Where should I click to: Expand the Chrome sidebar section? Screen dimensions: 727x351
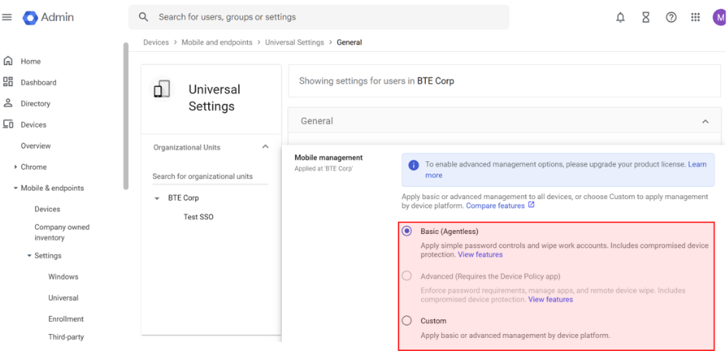[16, 167]
